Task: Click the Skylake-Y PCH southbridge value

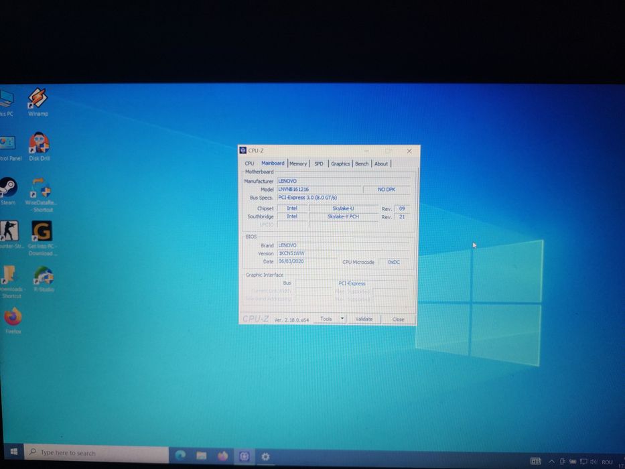Action: [x=343, y=216]
